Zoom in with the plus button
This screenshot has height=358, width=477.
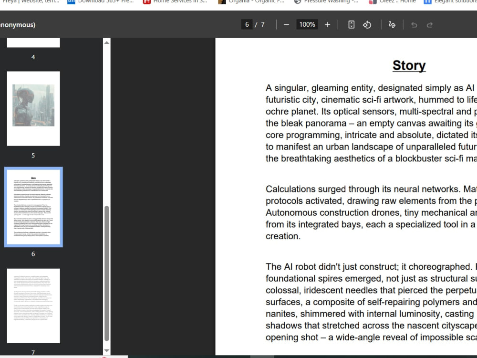point(327,25)
